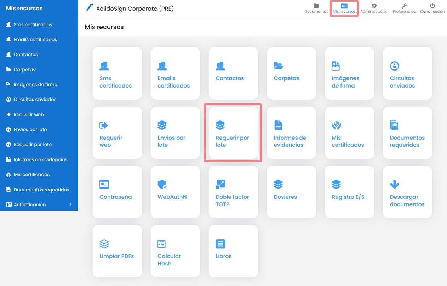Open the Administración top menu
This screenshot has height=286, width=447.
pyautogui.click(x=374, y=8)
